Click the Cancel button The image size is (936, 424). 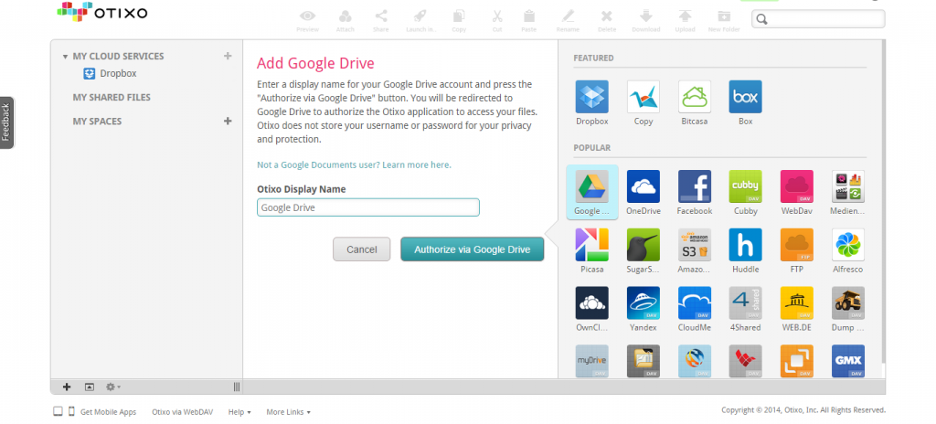[x=362, y=249]
